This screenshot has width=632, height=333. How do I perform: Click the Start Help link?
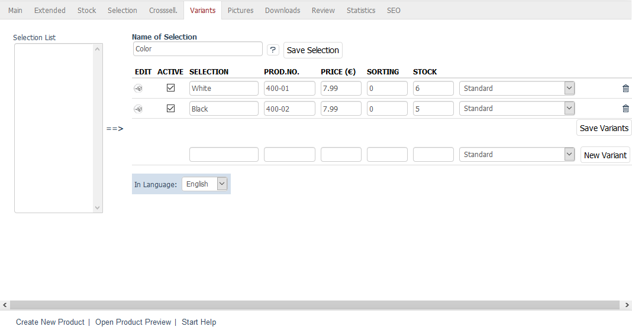[199, 322]
